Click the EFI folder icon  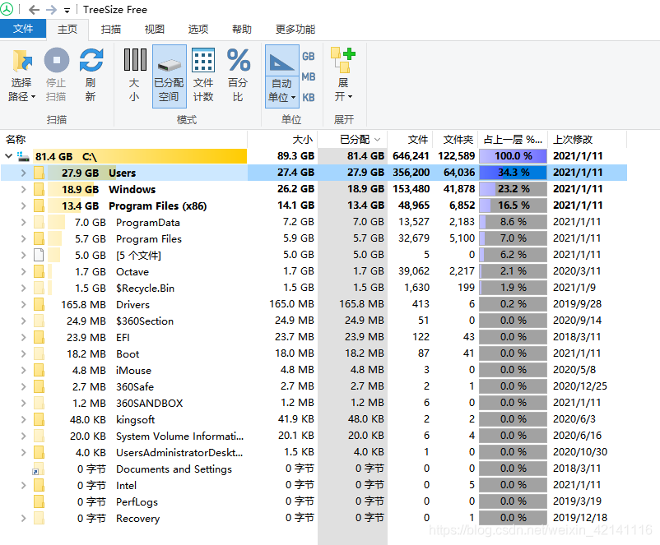coord(40,337)
